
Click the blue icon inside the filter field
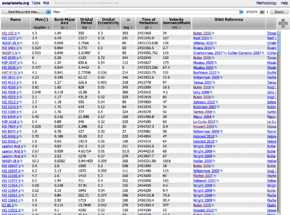tap(241, 12)
